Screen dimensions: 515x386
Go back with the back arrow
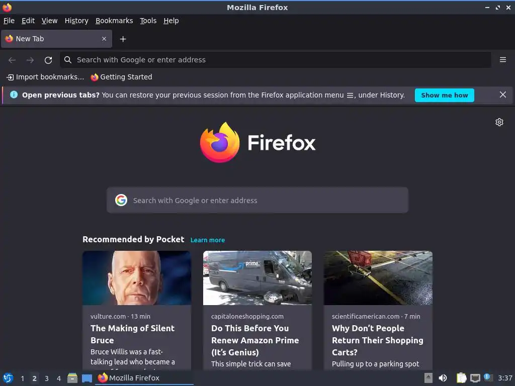(12, 60)
